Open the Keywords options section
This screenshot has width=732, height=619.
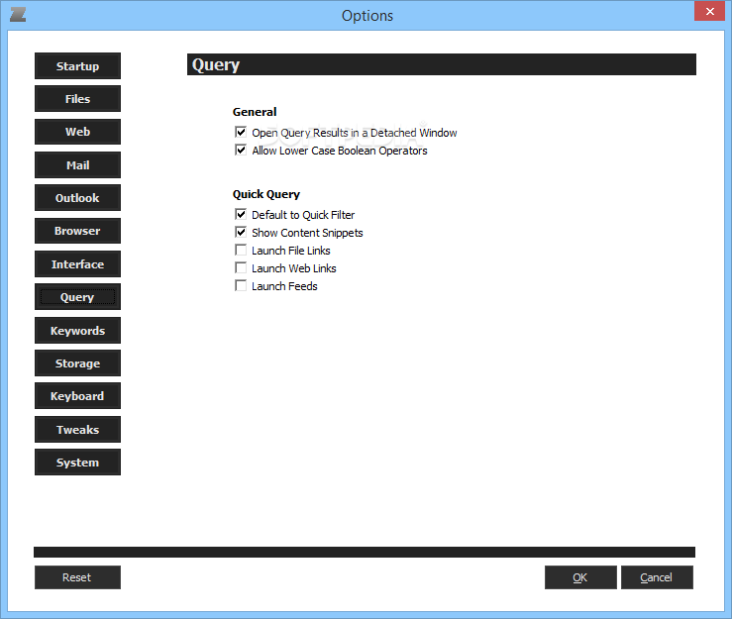tap(77, 330)
